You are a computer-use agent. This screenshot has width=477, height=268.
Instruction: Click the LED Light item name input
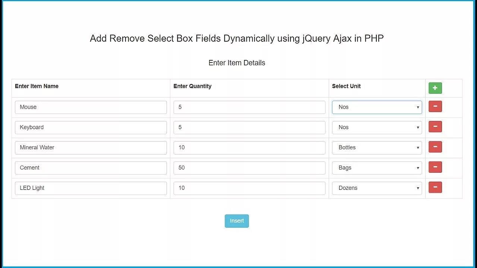tap(91, 188)
